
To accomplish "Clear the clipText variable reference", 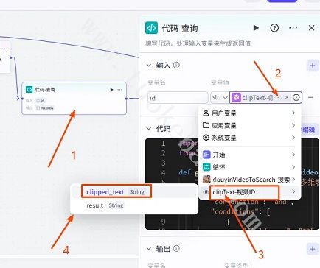I will coord(287,97).
